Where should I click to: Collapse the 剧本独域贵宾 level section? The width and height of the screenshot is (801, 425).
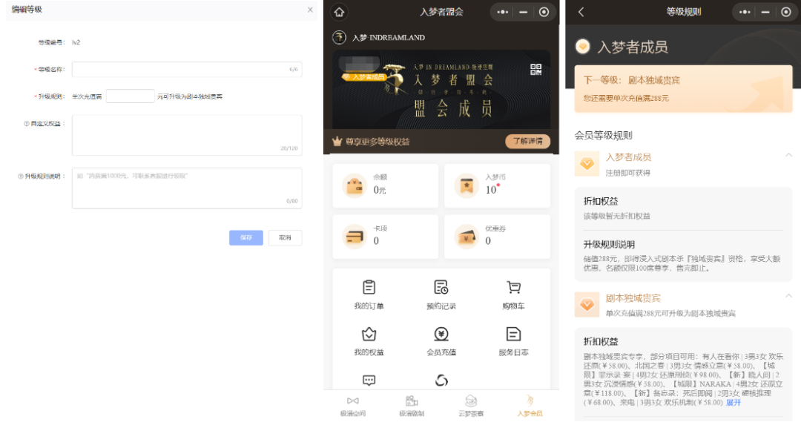[x=788, y=296]
